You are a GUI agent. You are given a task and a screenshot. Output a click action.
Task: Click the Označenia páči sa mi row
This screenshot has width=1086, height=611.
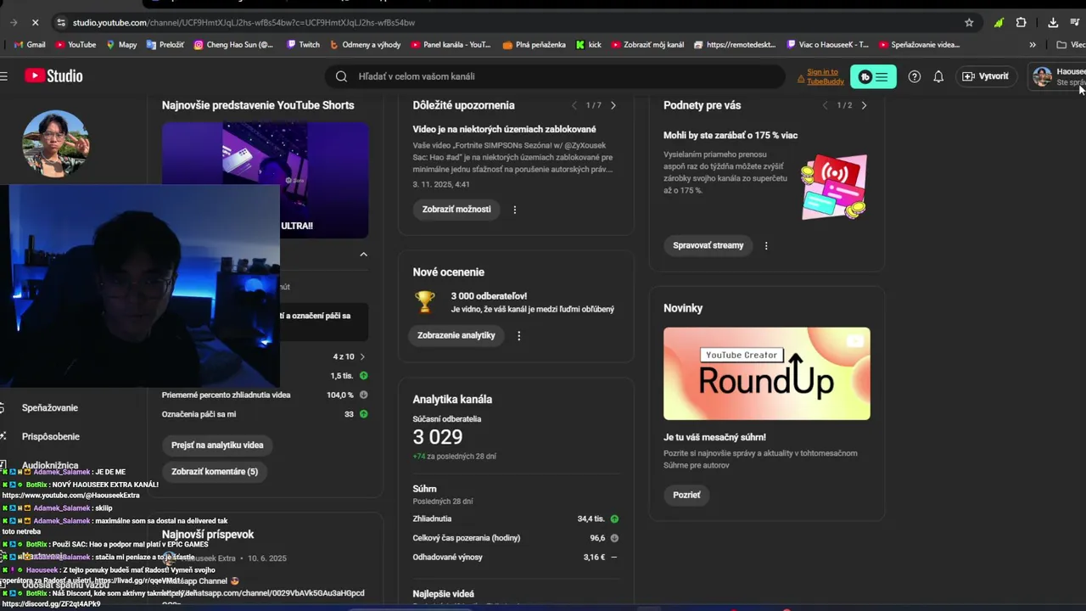point(265,414)
